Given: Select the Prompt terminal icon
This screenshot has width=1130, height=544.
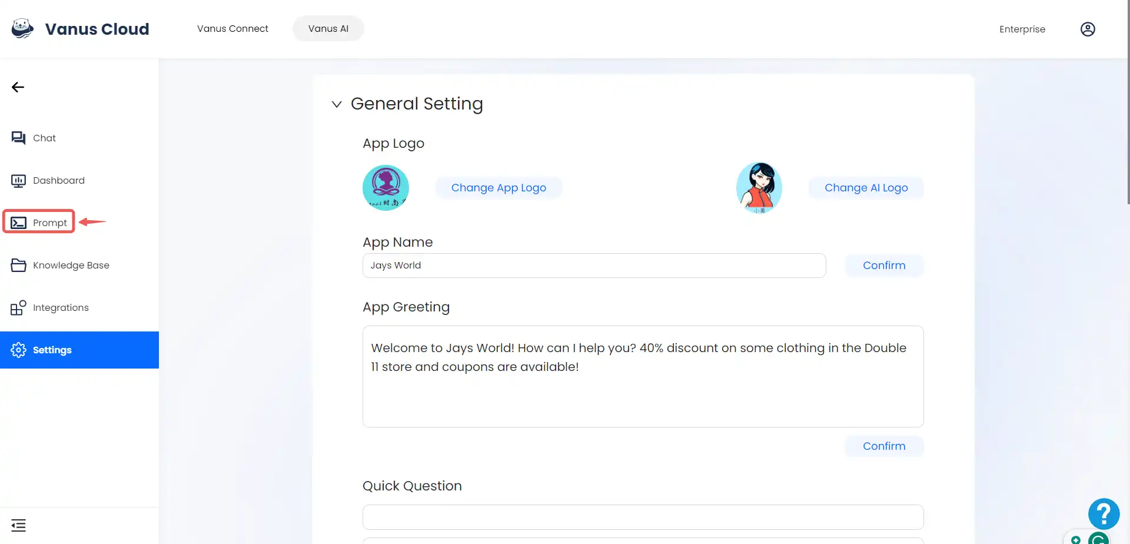Looking at the screenshot, I should coord(18,223).
